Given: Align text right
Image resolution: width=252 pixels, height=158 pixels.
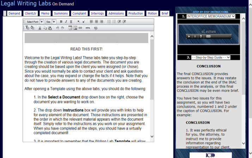Looking at the screenshot, I should pyautogui.click(x=102, y=22).
